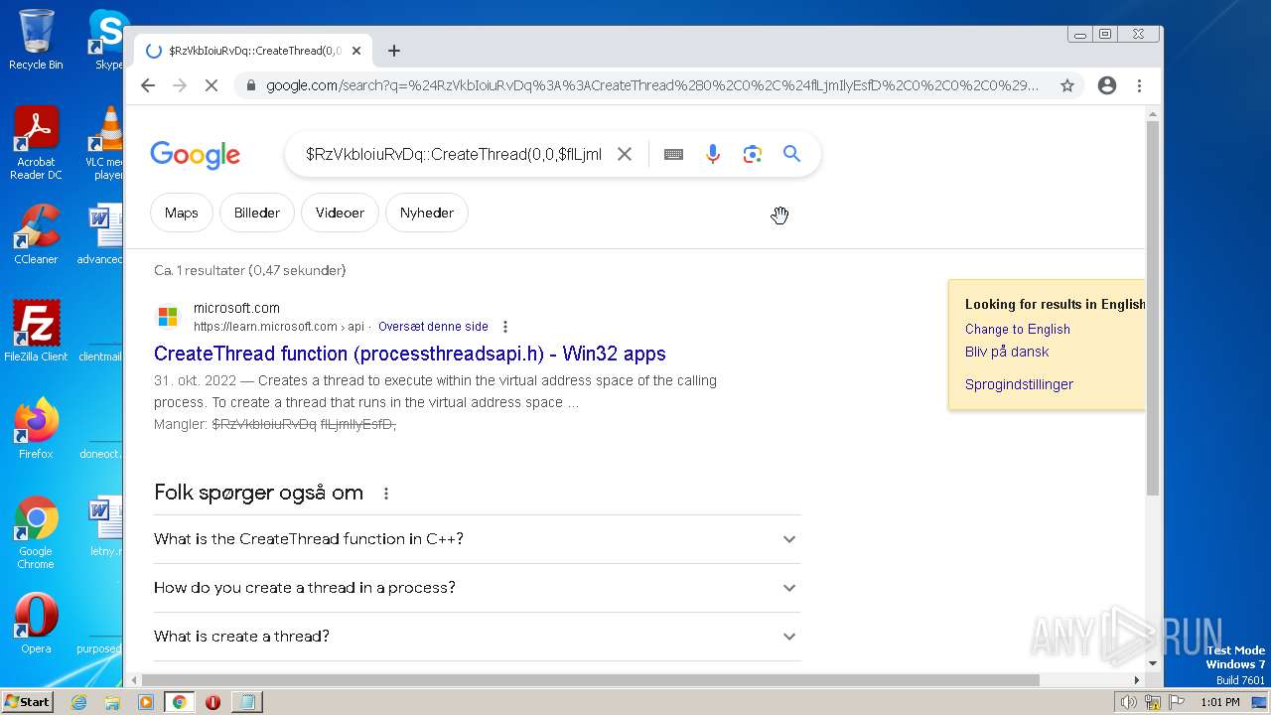Expand How do you create a thread question
The width and height of the screenshot is (1271, 715).
(477, 588)
